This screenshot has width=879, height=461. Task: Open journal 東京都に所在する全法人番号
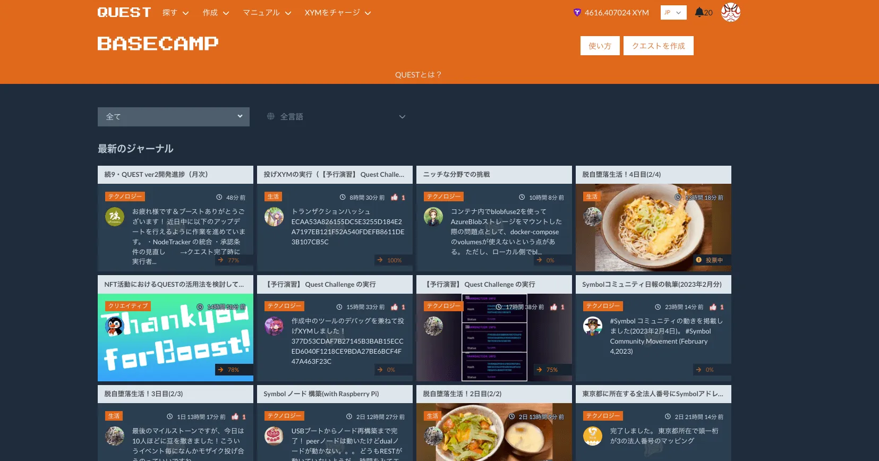tap(653, 394)
